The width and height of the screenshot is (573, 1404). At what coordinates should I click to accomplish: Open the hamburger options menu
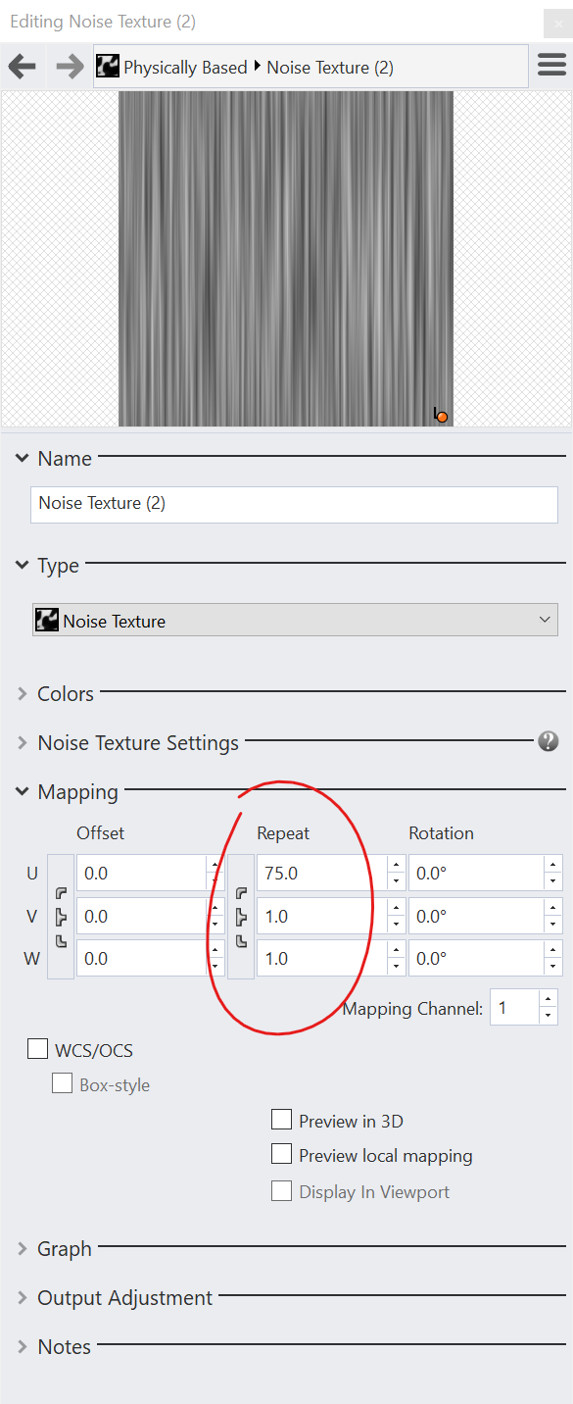tap(551, 64)
